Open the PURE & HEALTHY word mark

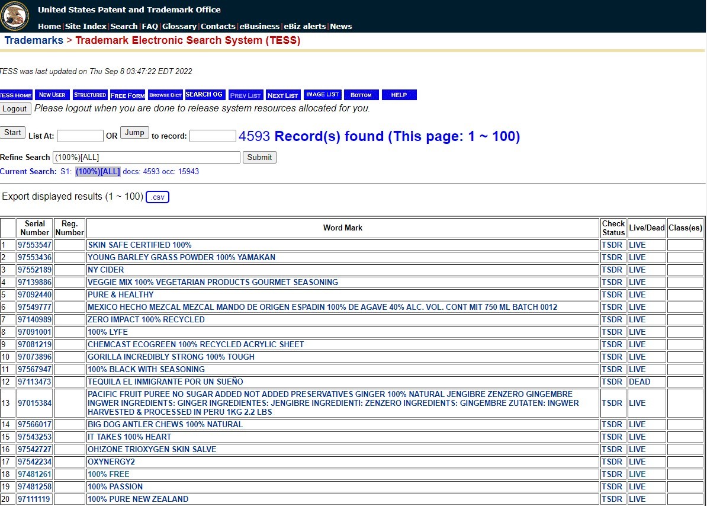(x=120, y=294)
